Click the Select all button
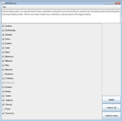Viewport: 122px width, 121px height. click(111, 108)
